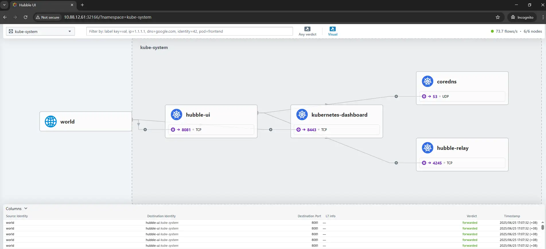Screen dimensions: 546x249
Task: Open the kube-system namespace dropdown
Action: (x=40, y=32)
